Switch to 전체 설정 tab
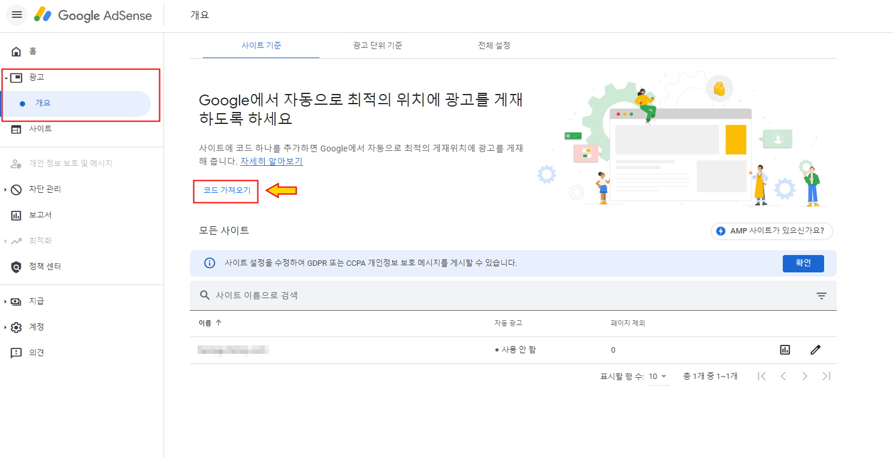Screen dimensions: 893x458 [494, 46]
